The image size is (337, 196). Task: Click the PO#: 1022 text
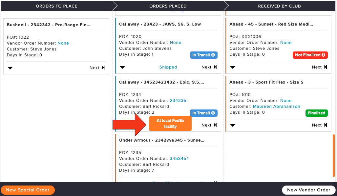[x=18, y=37]
